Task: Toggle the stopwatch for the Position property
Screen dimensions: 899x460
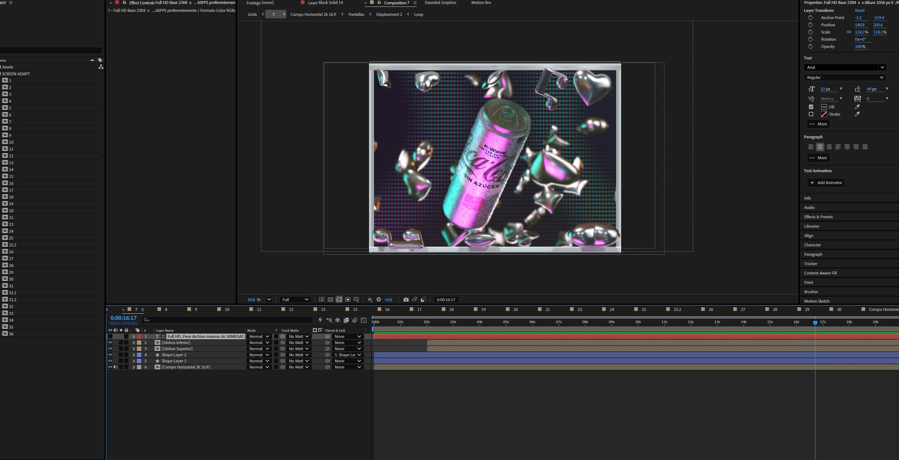Action: coord(810,25)
